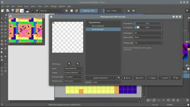The width and height of the screenshot is (190, 107).
Task: Open the Output mode dropdown
Action: tap(74, 73)
